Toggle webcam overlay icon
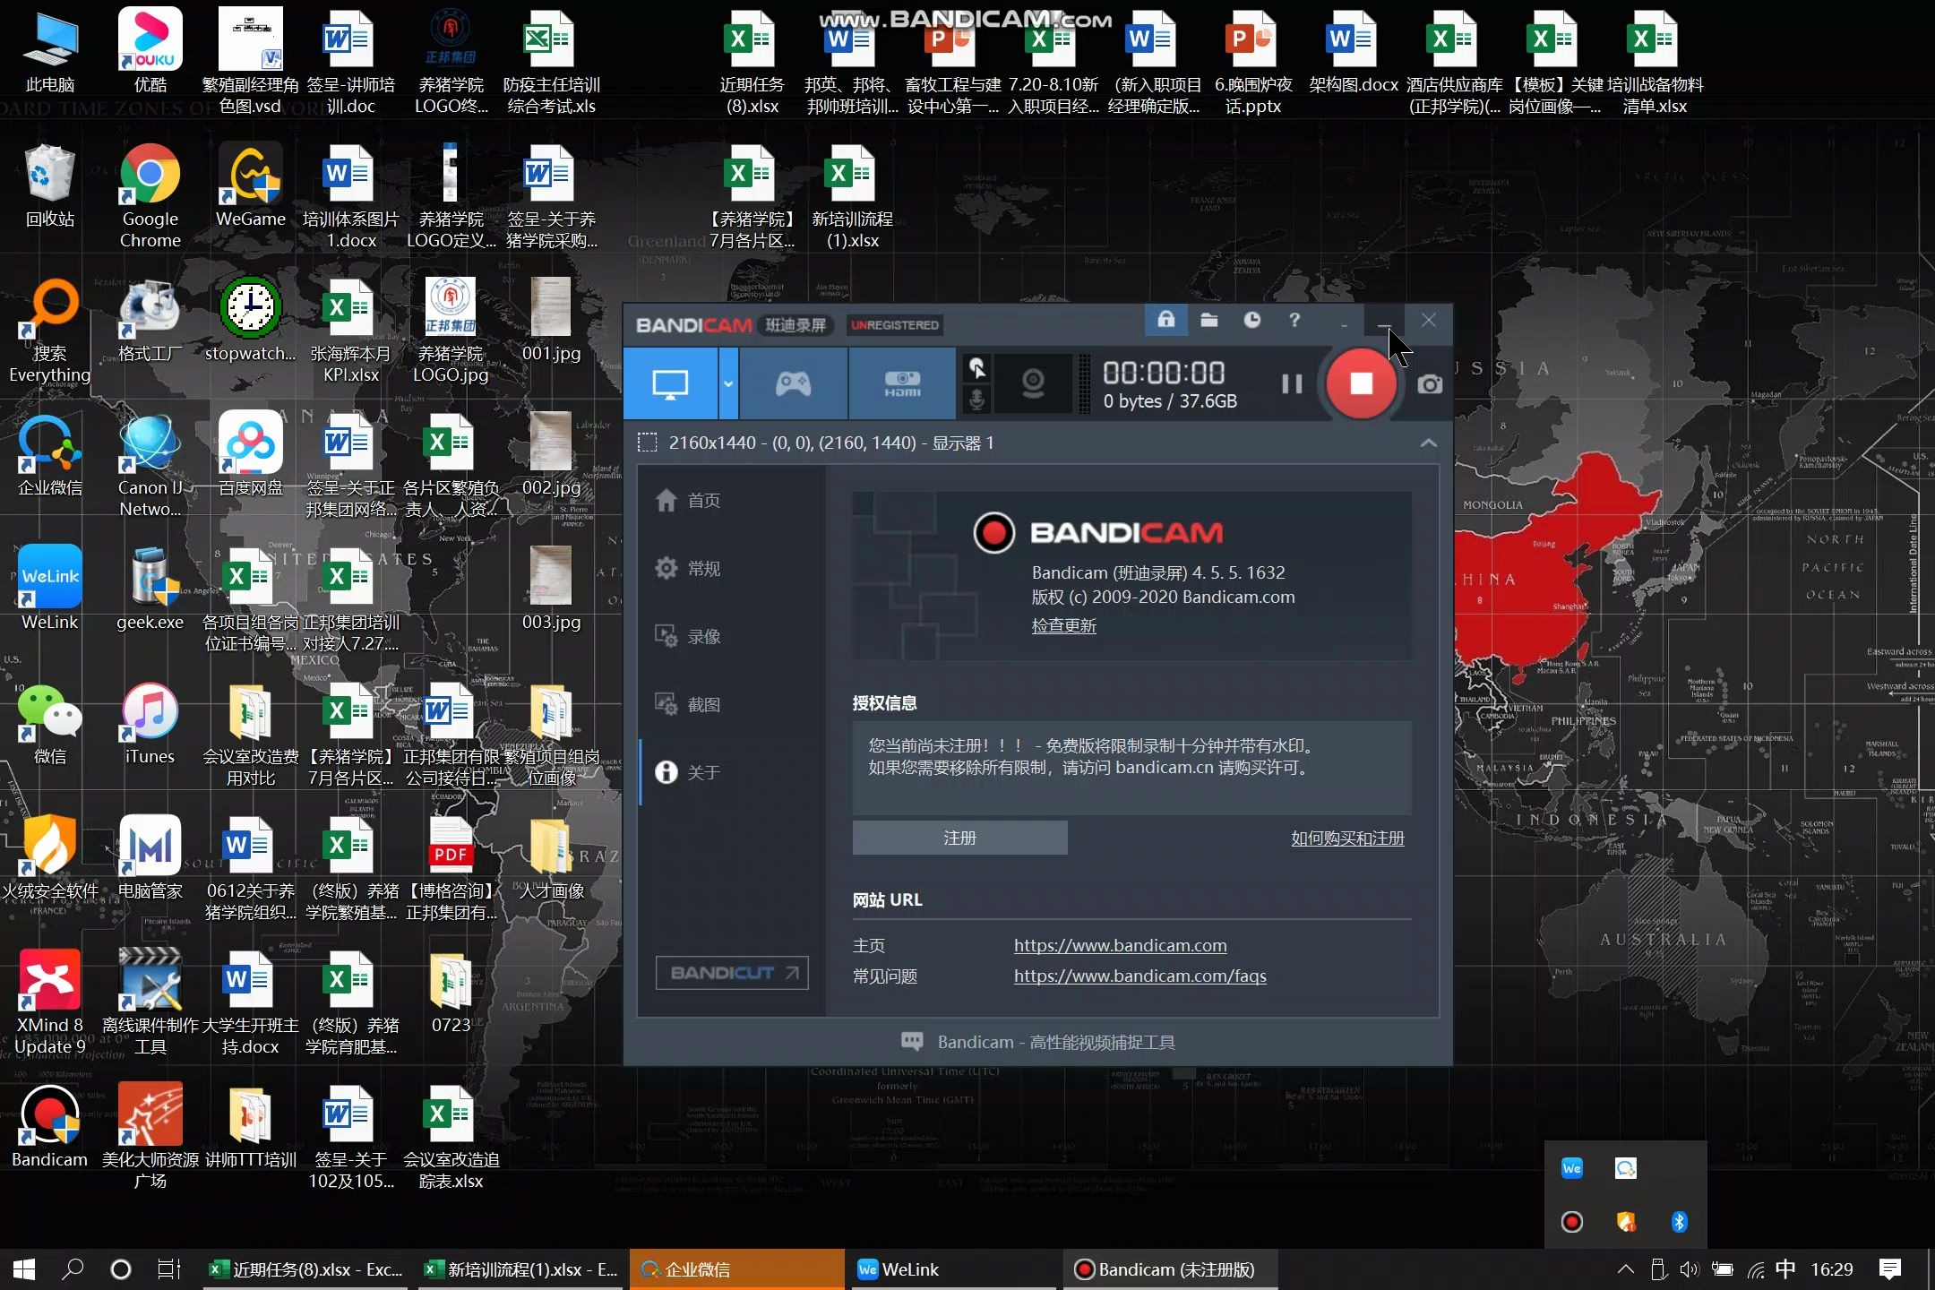 point(1033,383)
